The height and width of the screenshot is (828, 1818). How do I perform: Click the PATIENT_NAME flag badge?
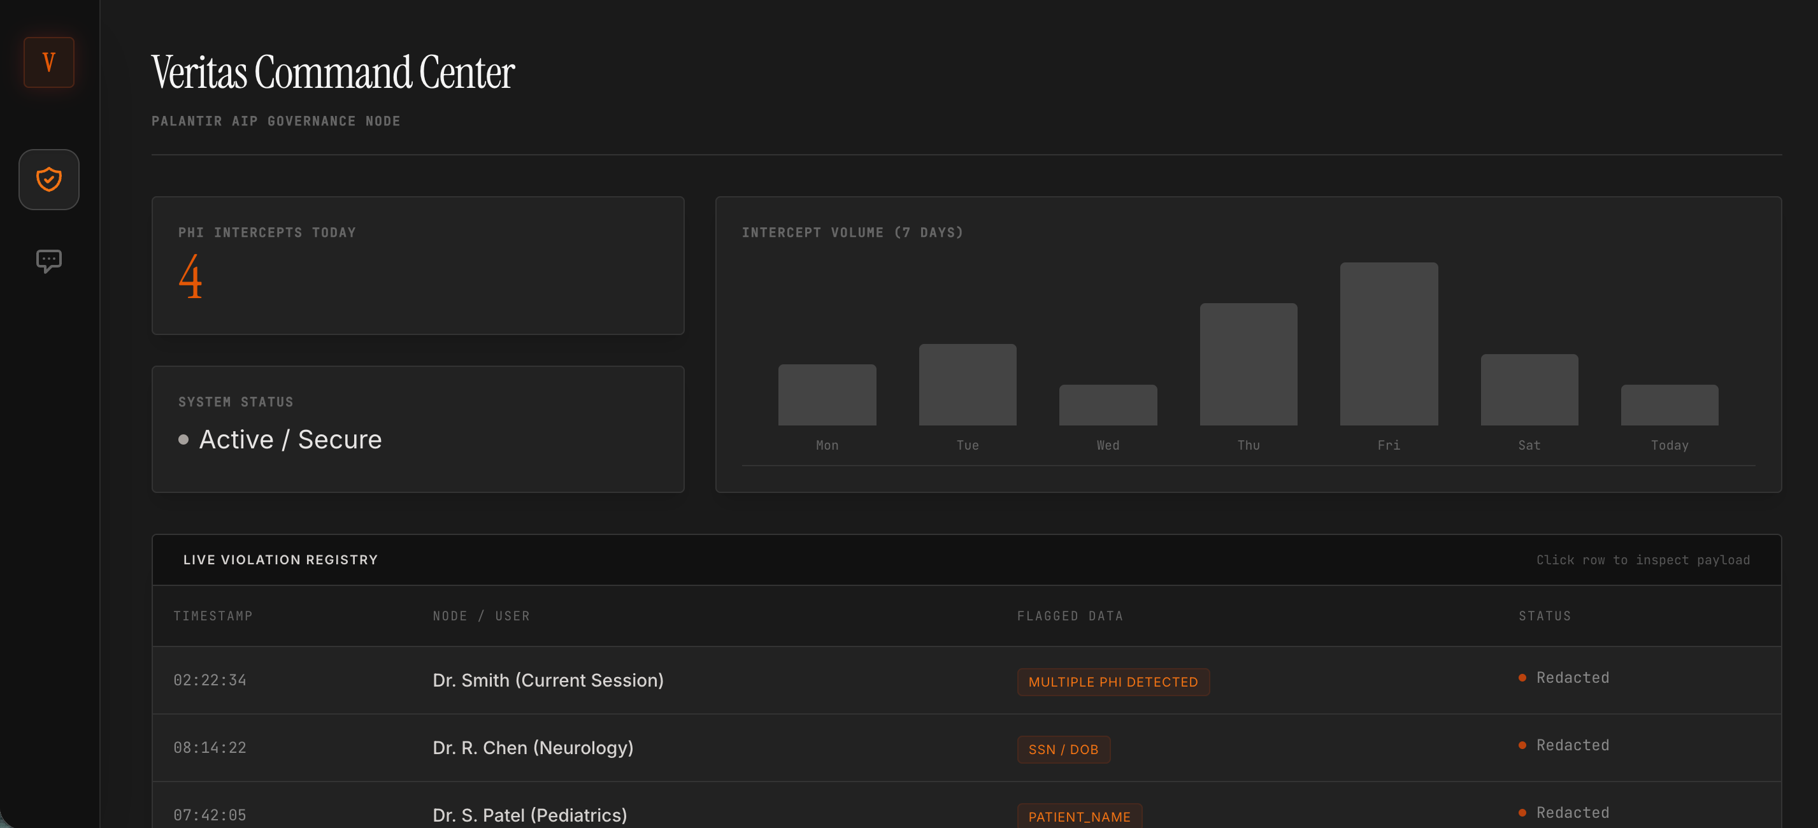pos(1078,816)
